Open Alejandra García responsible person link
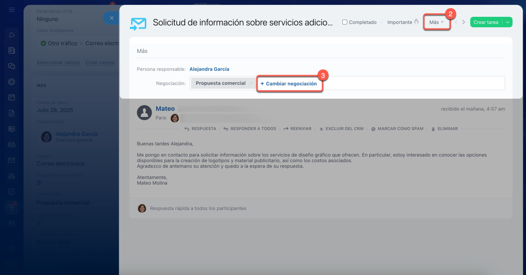This screenshot has width=526, height=275. (209, 69)
